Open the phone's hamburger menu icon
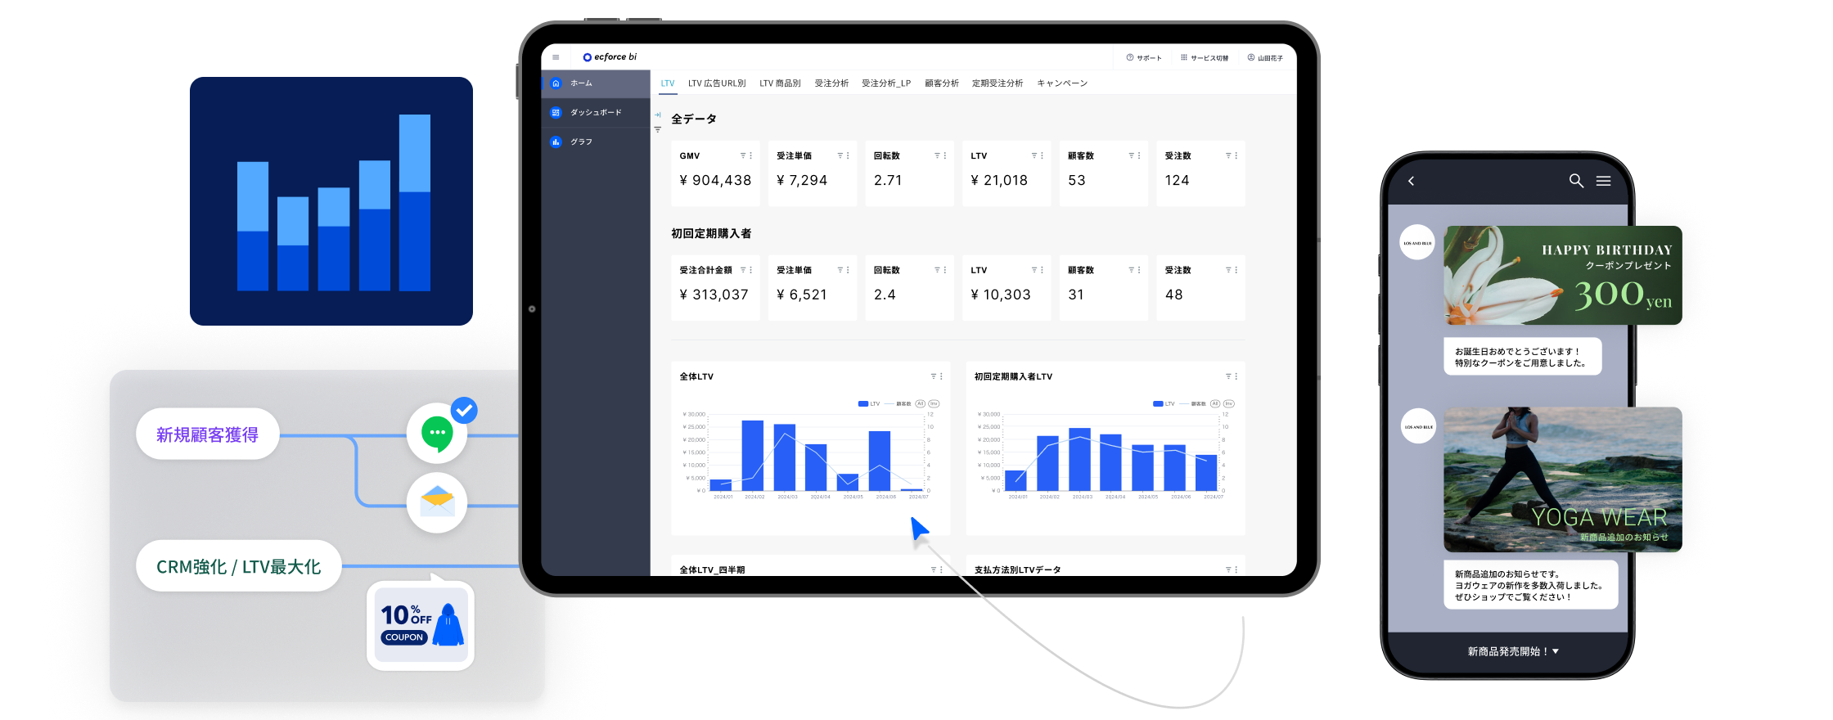The image size is (1833, 720). 1603,181
